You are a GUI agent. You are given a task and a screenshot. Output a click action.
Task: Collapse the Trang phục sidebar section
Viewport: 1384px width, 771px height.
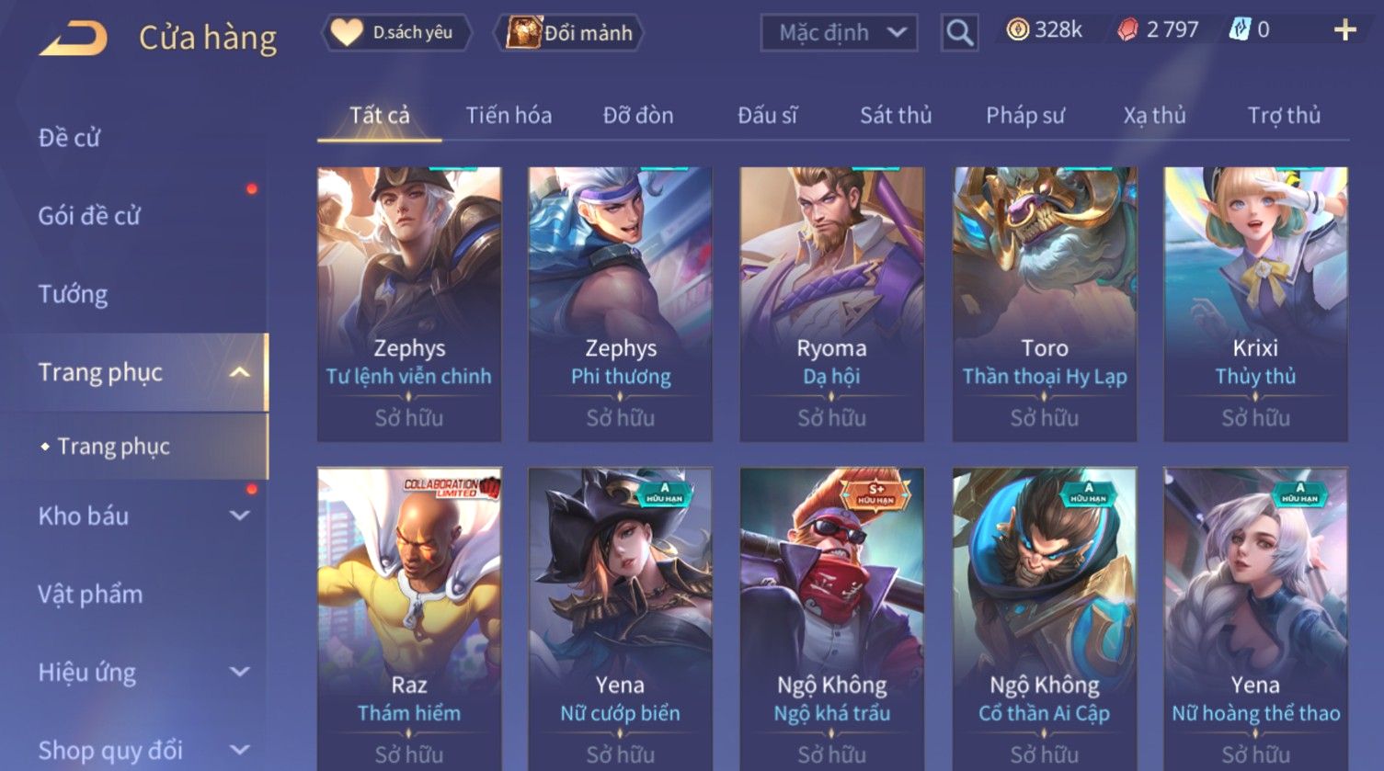[x=239, y=372]
